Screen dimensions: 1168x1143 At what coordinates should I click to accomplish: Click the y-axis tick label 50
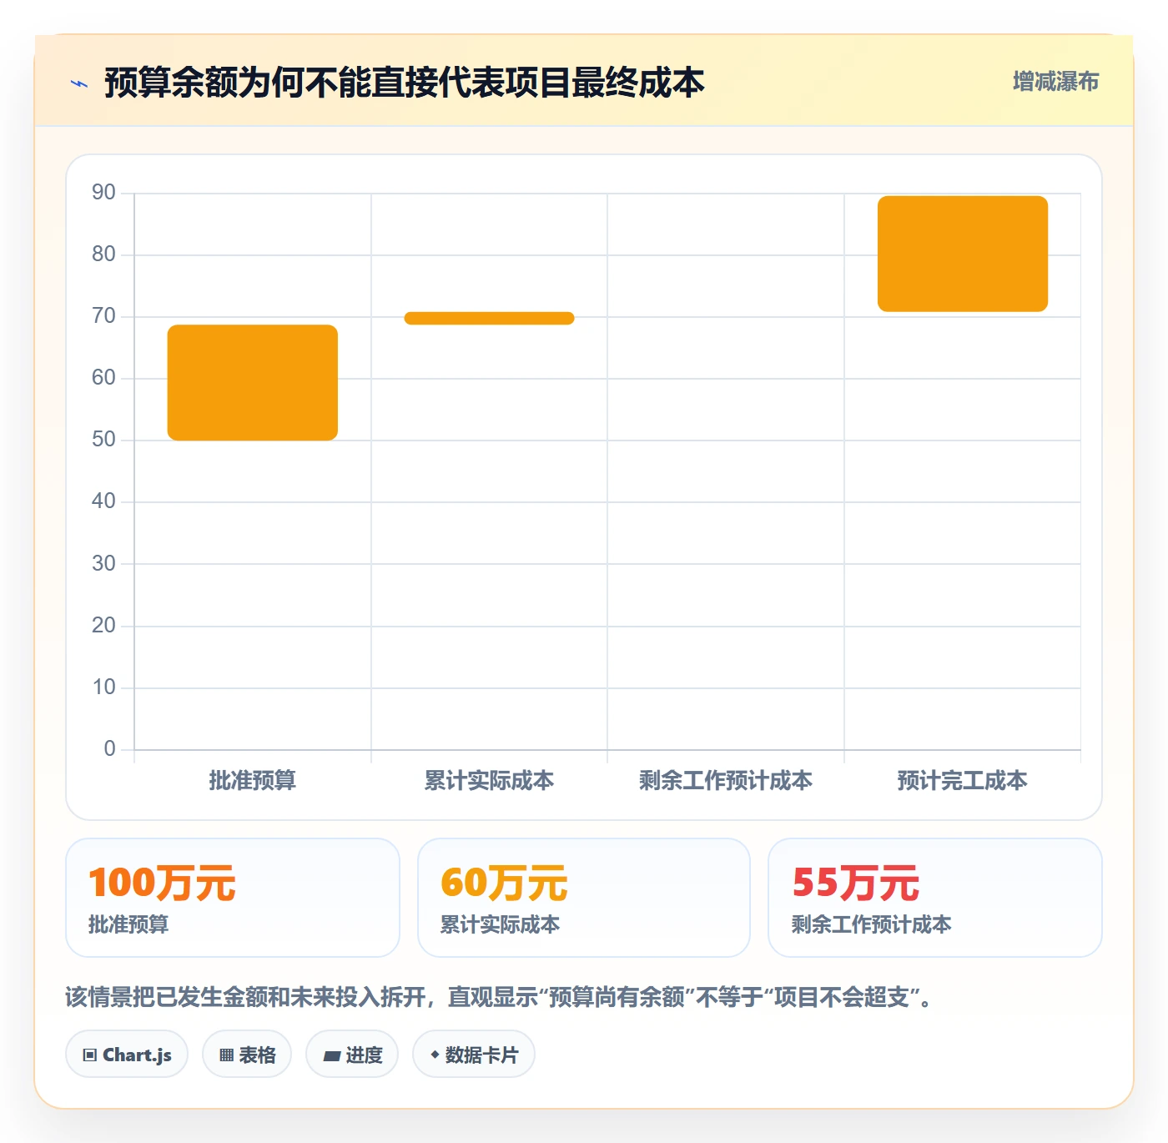[x=103, y=440]
